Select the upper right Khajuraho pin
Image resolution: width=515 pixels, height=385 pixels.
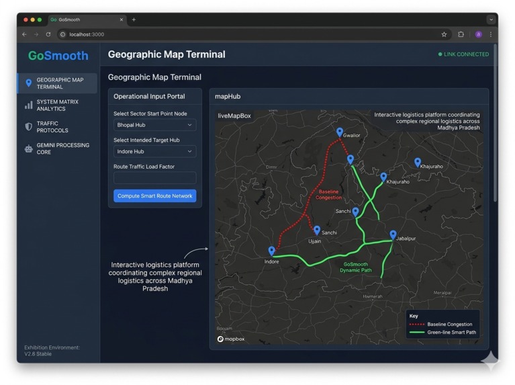(x=418, y=162)
